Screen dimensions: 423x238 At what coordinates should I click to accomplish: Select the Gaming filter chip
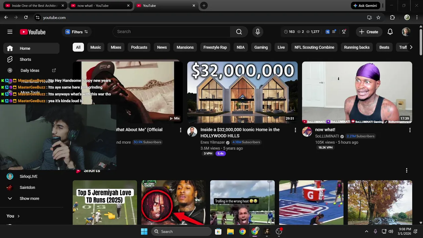click(x=261, y=47)
